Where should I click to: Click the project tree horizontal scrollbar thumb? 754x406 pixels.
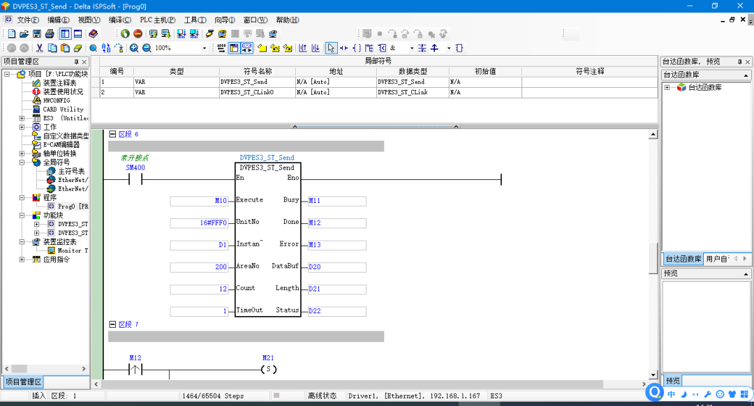tap(20, 369)
